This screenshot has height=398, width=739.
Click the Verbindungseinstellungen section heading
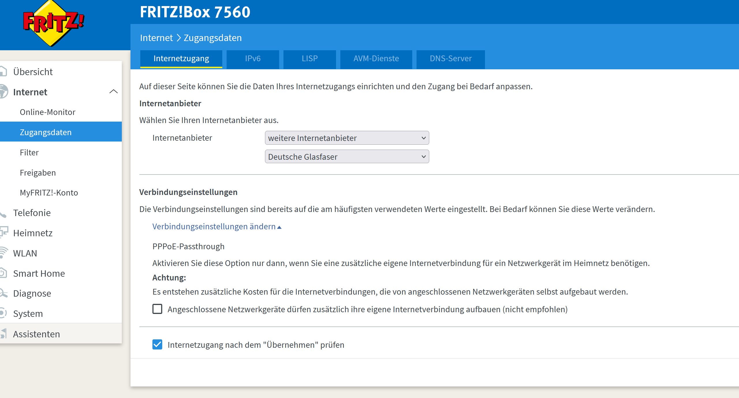[x=188, y=192]
